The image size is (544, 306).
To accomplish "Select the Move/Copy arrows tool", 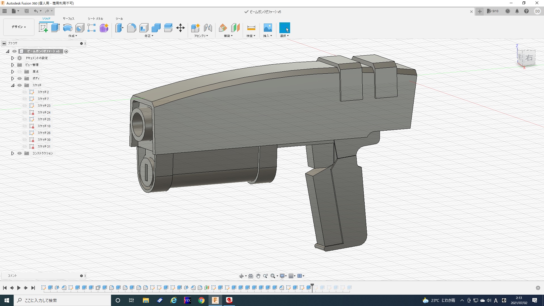I will click(180, 28).
